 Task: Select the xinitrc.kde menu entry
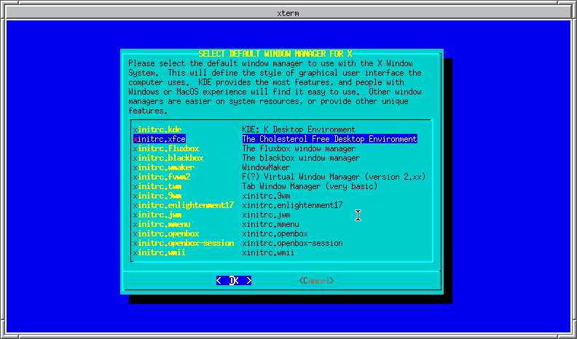(157, 129)
